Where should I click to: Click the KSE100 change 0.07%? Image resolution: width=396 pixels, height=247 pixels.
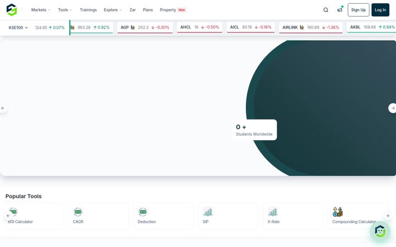tap(57, 27)
